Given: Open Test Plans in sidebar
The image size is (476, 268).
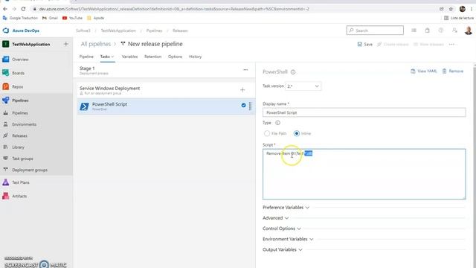Looking at the screenshot, I should click(21, 182).
